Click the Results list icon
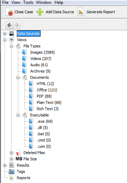The height and width of the screenshot is (183, 127). tap(12, 165)
